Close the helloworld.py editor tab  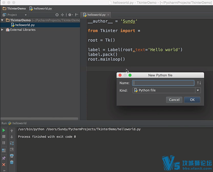108,15
